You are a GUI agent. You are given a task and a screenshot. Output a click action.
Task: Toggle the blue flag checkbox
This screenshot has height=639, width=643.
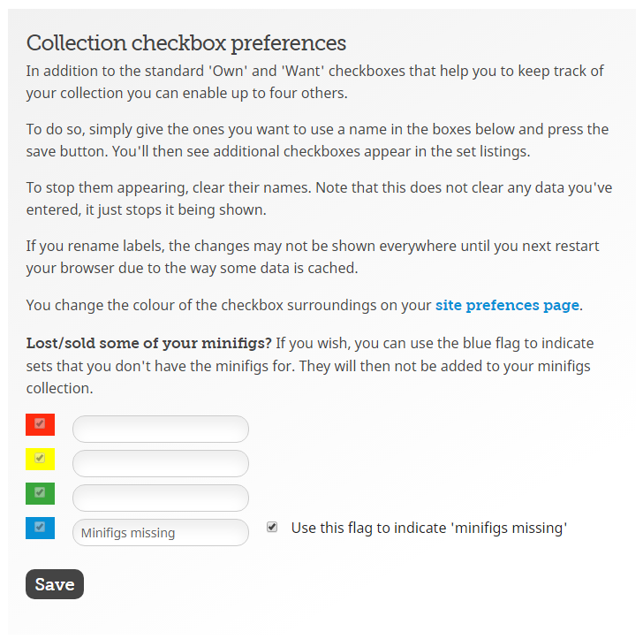coord(40,528)
